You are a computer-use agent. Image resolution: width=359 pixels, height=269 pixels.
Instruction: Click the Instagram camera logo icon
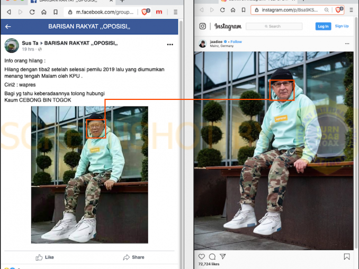[203, 26]
